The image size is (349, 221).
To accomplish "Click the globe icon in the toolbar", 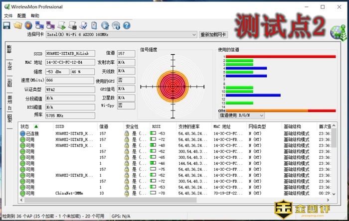I will point(105,25).
